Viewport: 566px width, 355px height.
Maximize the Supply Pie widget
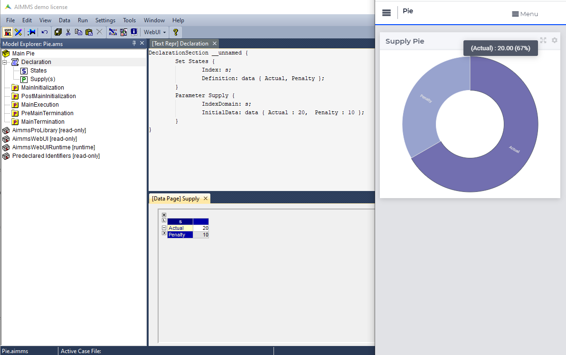point(543,40)
